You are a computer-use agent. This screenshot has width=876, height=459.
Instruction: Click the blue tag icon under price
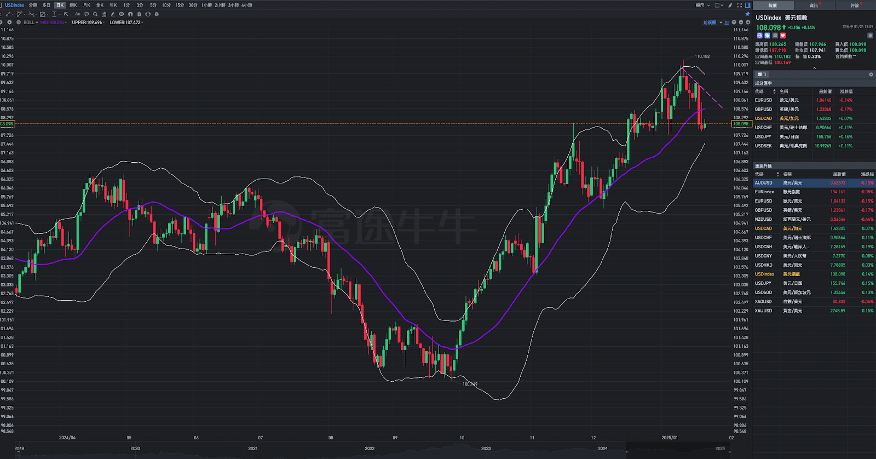click(x=767, y=36)
